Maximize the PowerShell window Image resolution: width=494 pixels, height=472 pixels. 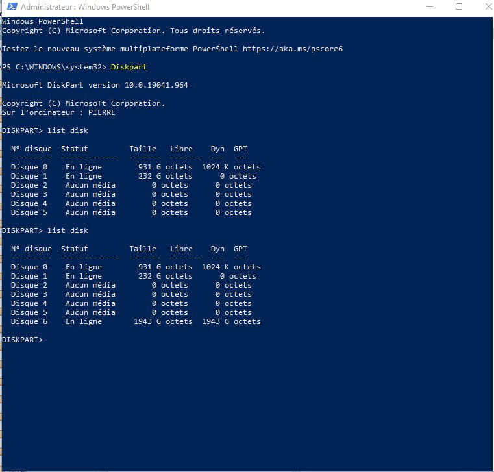(458, 7)
